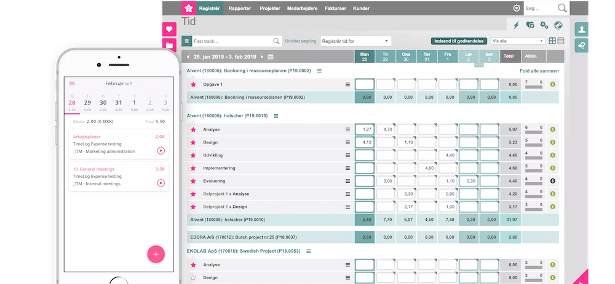Click the pink plus button on phone

coord(156,253)
